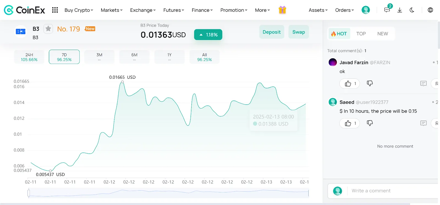440x205 pixels.
Task: Click the New badge next to No. 179
Action: 90,29
